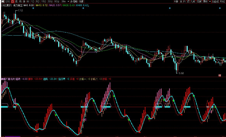Open the 30s period dropdown arrow
The width and height of the screenshot is (226, 137).
tap(68, 1)
